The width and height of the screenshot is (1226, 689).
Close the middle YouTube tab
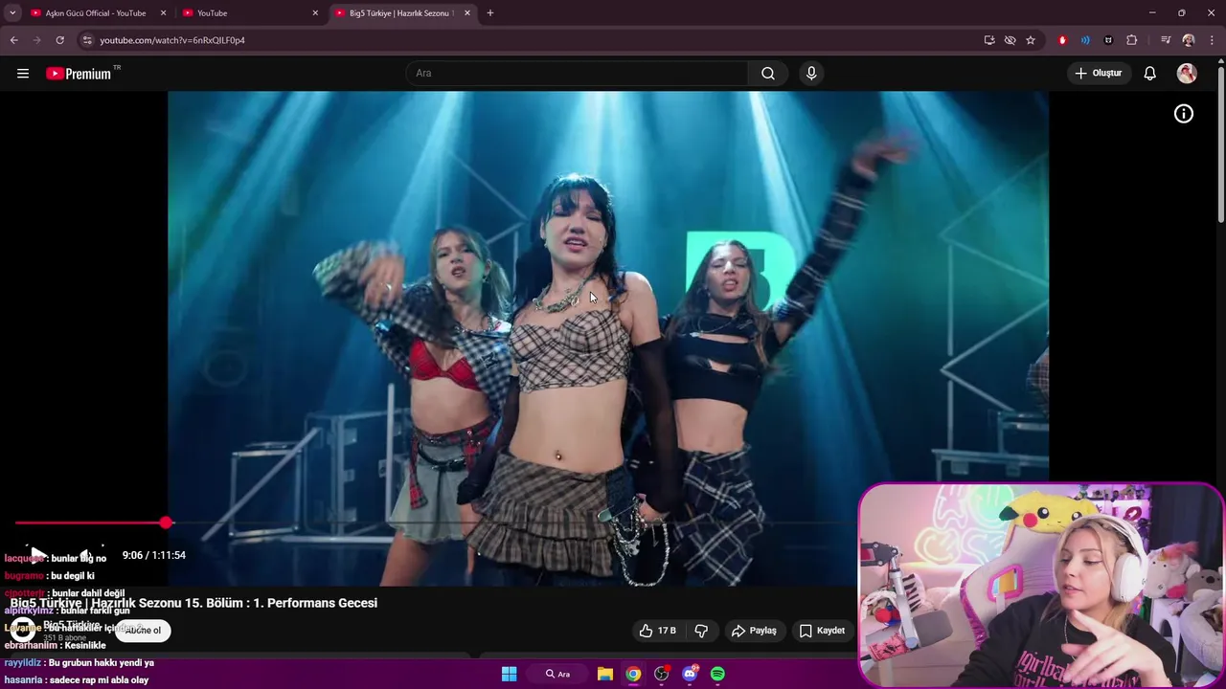point(315,12)
